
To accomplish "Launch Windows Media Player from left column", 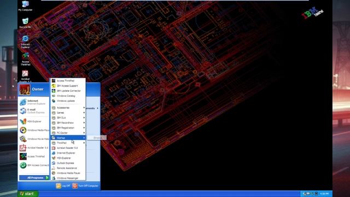I will tap(34, 130).
